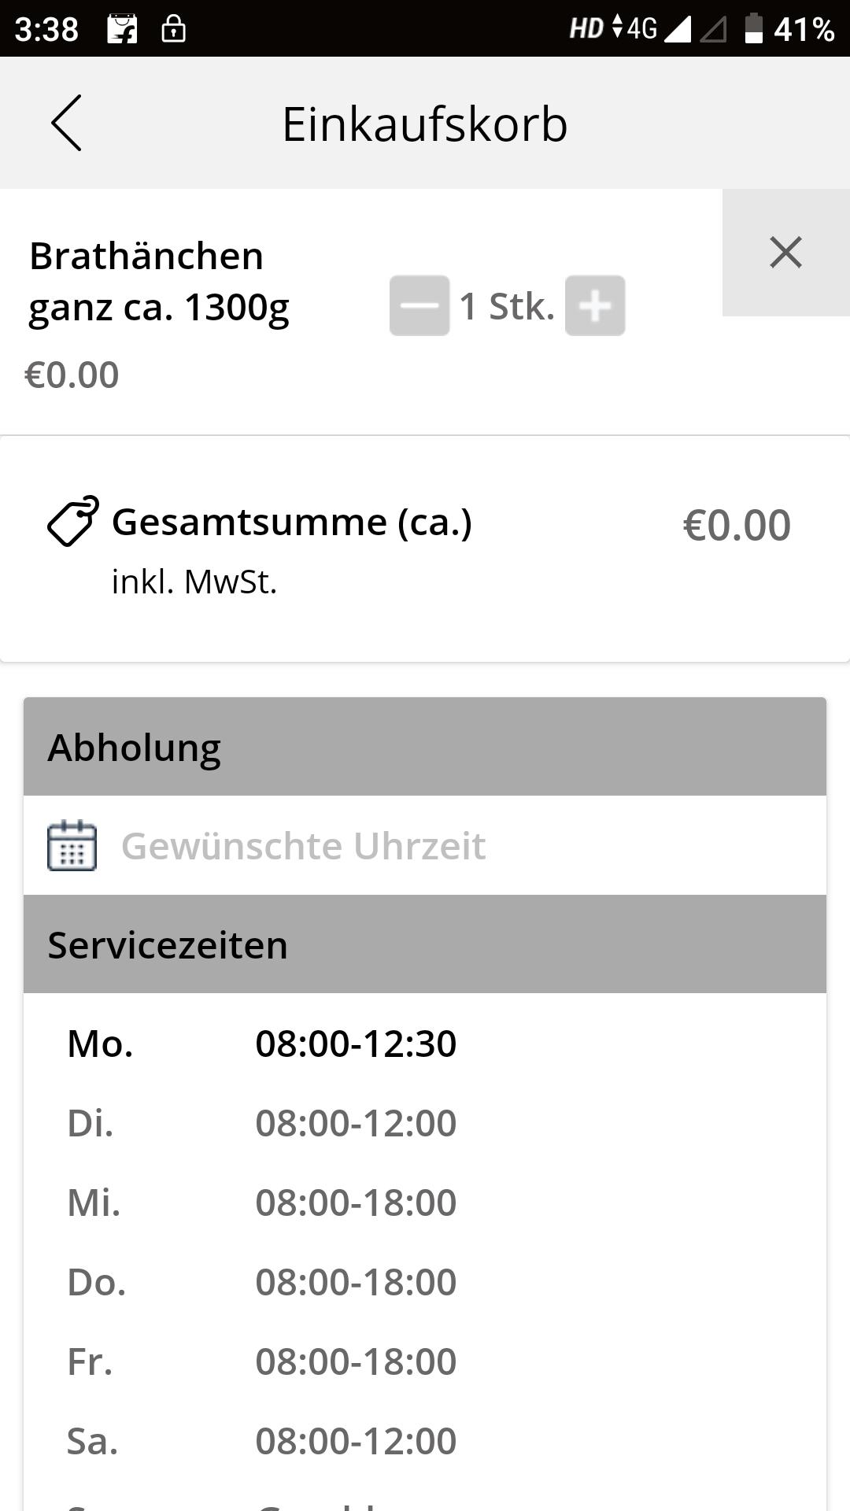Select the Di. 08:00-12:00 row

[x=425, y=1123]
